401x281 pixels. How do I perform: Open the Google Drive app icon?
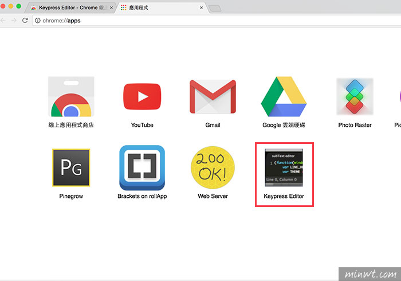click(x=284, y=96)
